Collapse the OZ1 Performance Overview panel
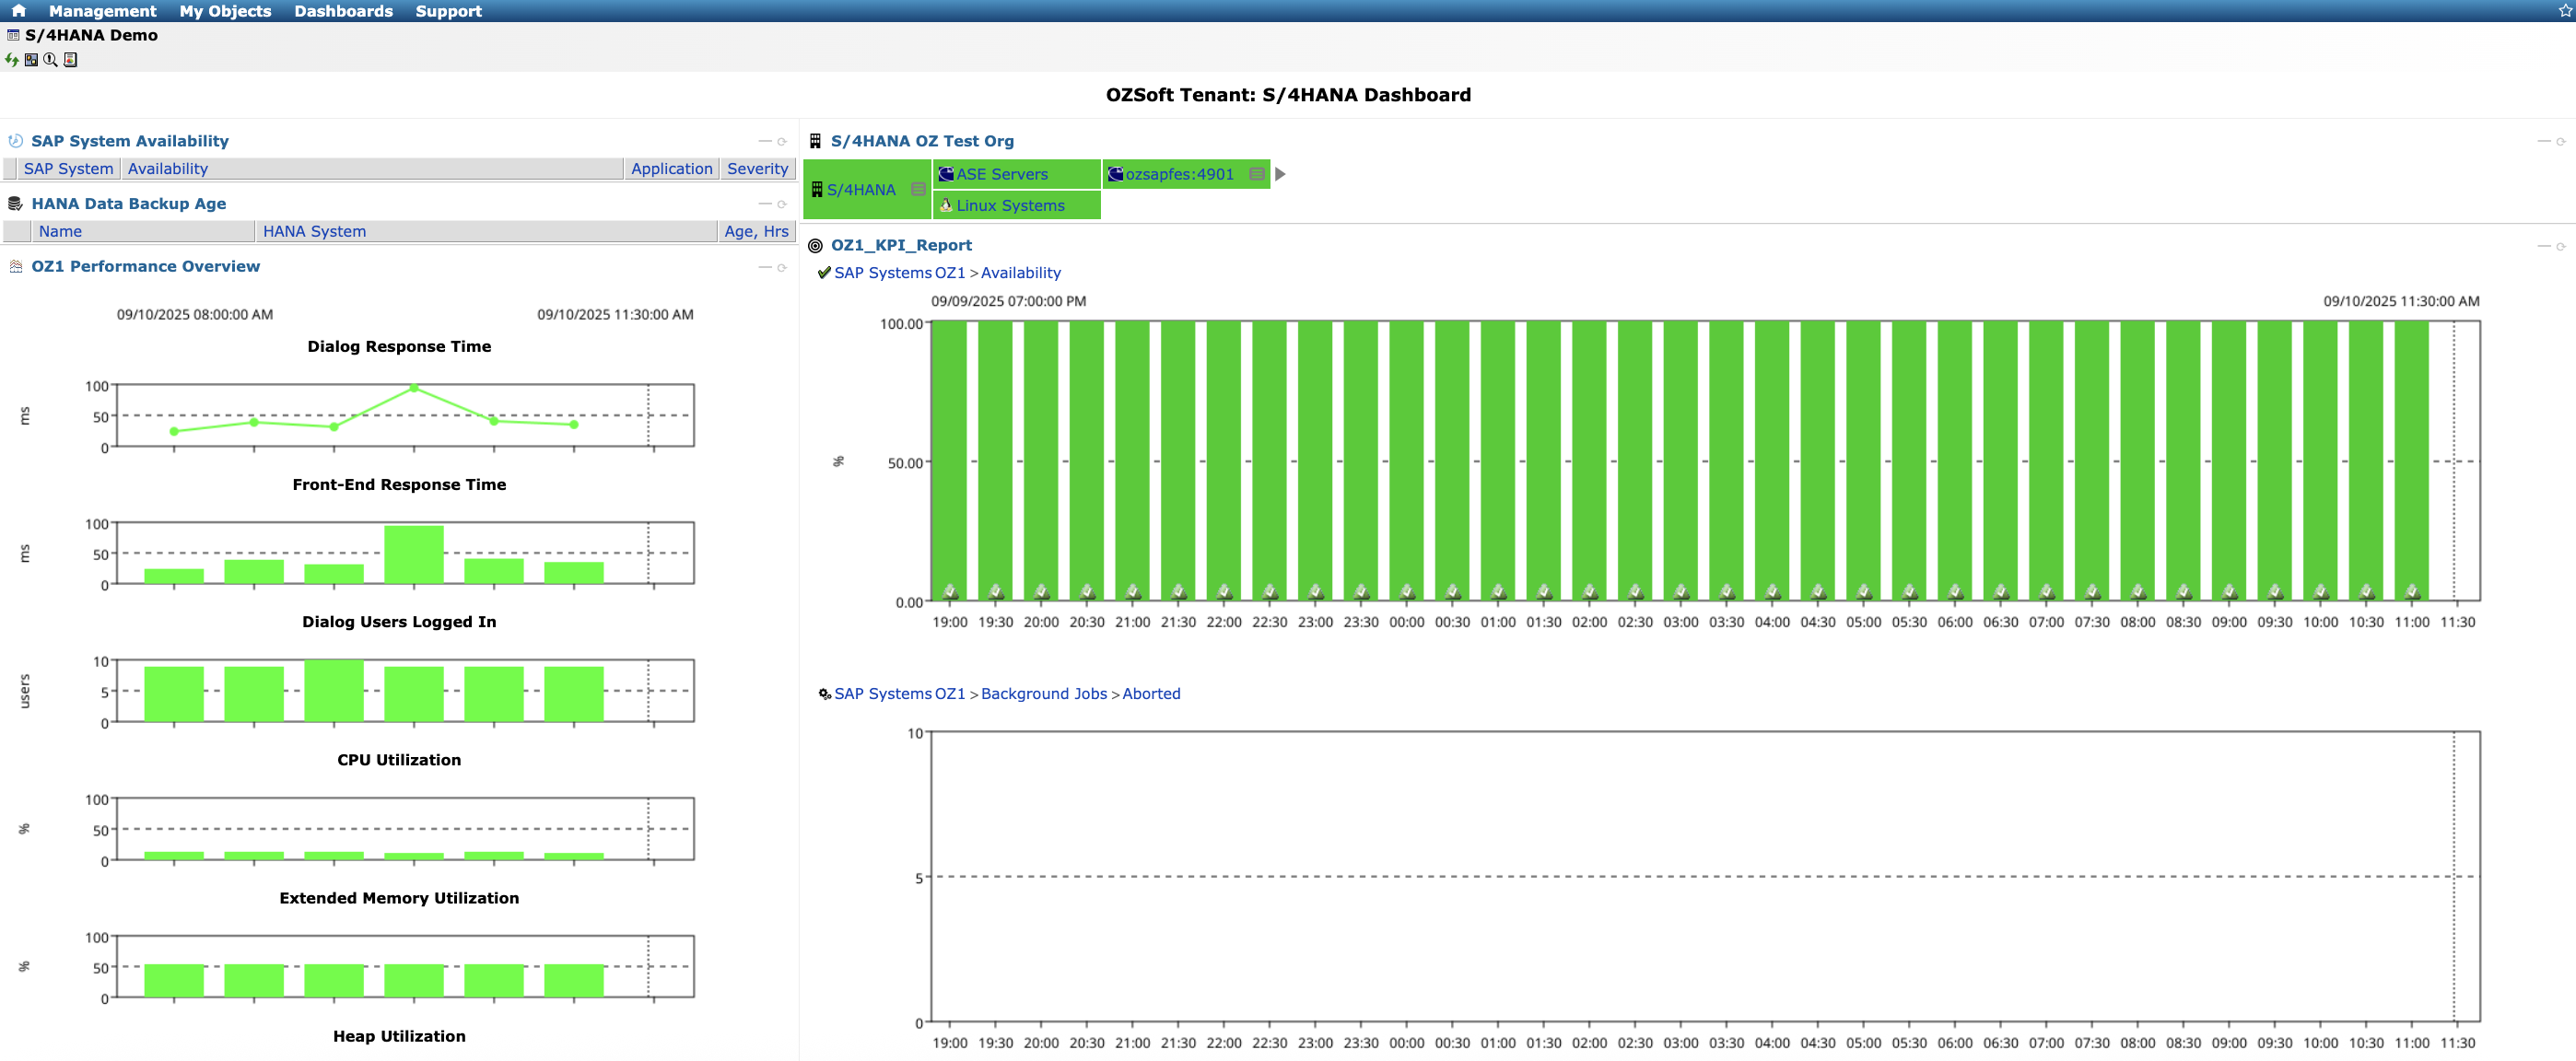 coord(765,268)
